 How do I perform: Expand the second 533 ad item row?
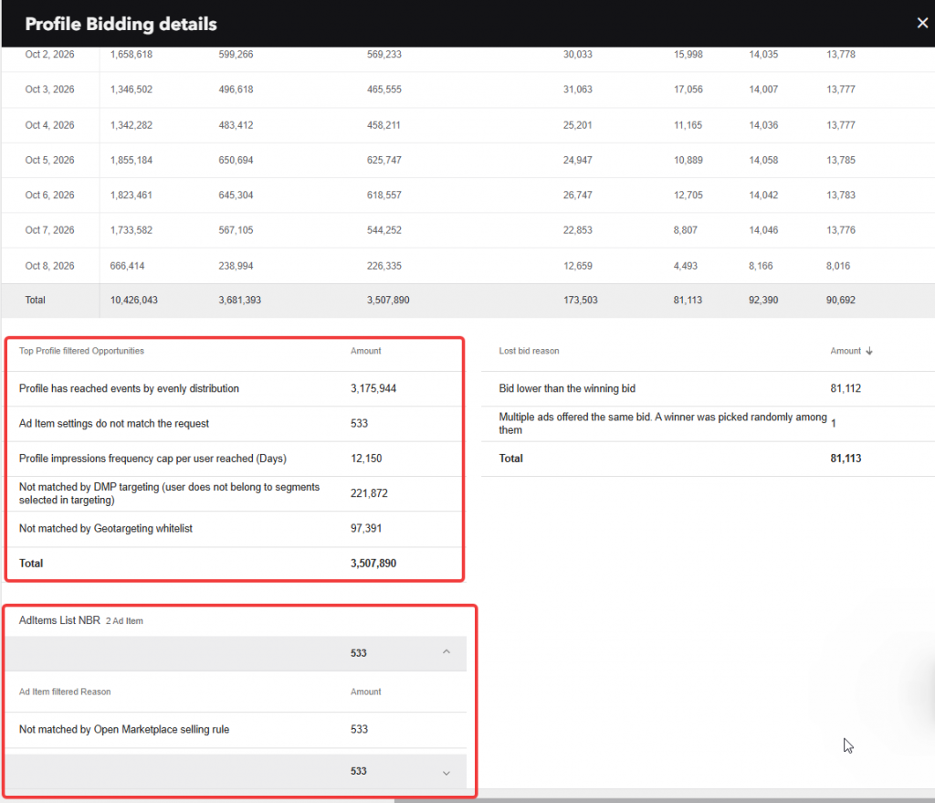[446, 773]
